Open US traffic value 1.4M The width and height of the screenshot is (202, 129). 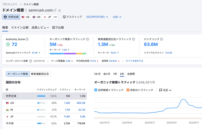pyautogui.click(x=67, y=103)
